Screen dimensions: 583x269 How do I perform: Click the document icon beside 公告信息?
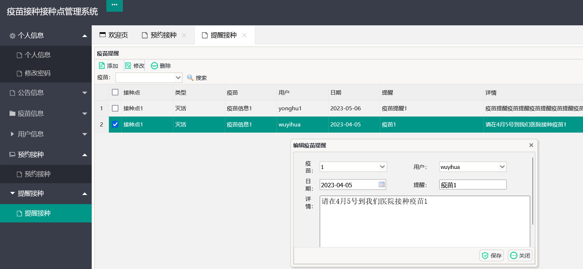click(12, 93)
